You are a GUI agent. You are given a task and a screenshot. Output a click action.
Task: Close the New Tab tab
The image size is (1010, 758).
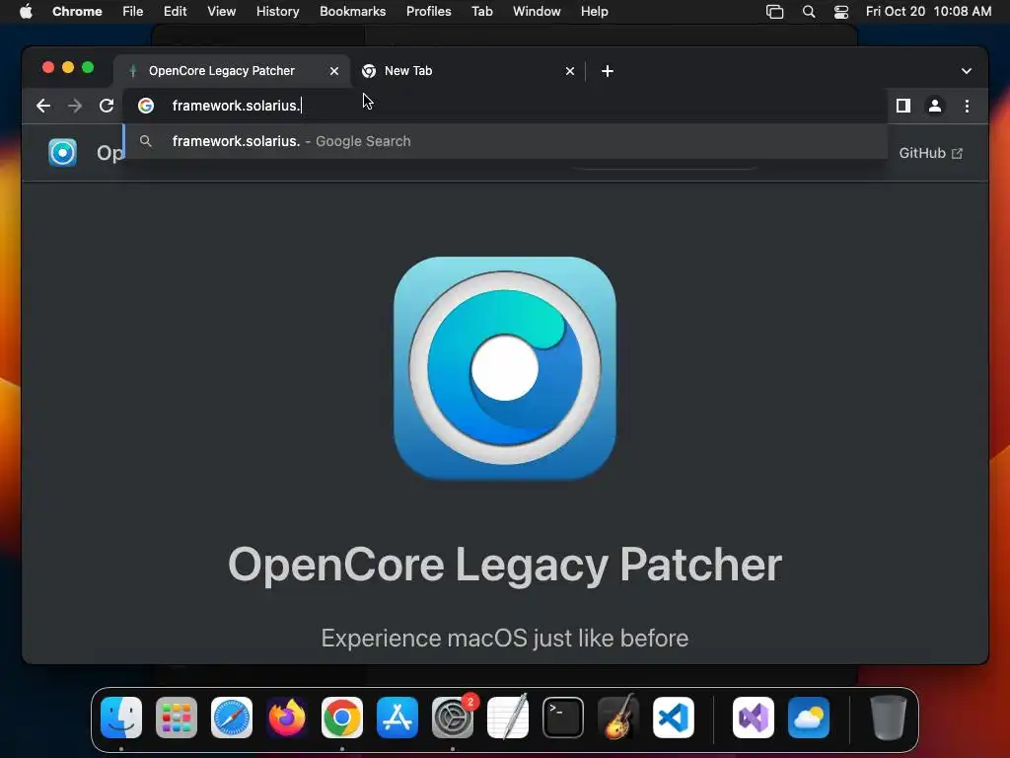[x=570, y=71]
